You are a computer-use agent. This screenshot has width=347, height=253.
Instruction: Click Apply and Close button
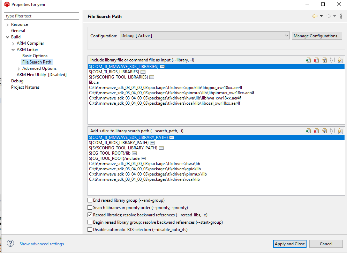[290, 244]
